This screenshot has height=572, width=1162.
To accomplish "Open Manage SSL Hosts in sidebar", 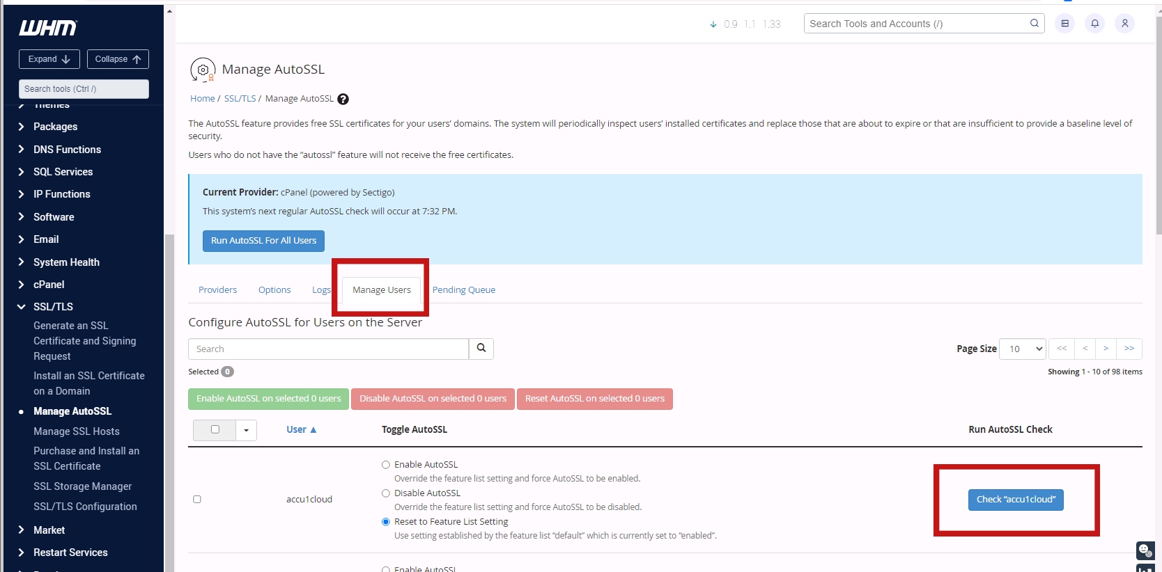I will 77,431.
